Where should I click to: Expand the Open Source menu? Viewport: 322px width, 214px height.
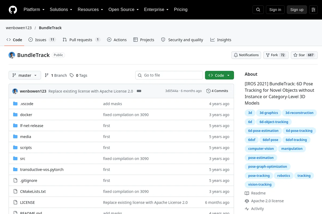124,10
